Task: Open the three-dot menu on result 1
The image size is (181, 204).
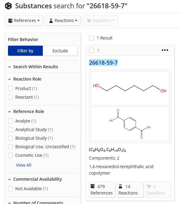Action: click(x=165, y=50)
